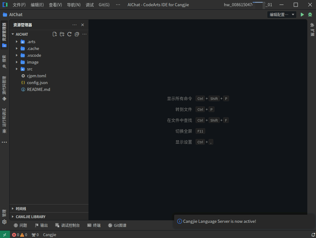The image size is (316, 238).
Task: Open the Edit (编辑) menu
Action: tap(37, 5)
